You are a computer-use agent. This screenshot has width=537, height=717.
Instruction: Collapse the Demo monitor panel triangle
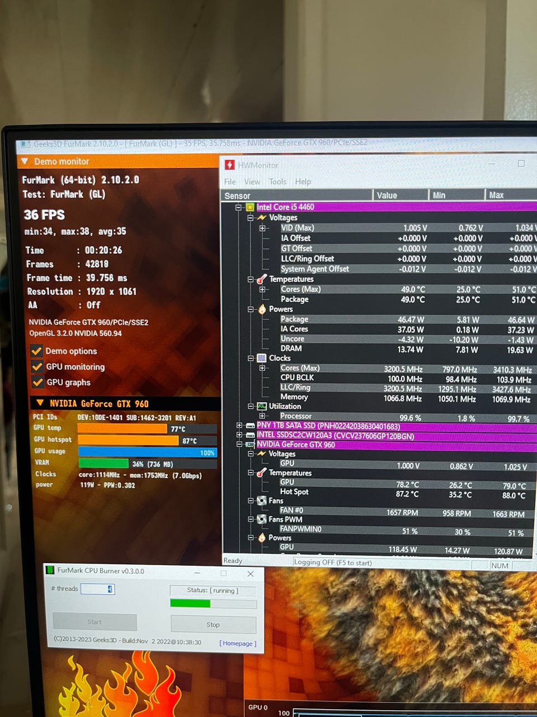pyautogui.click(x=25, y=161)
